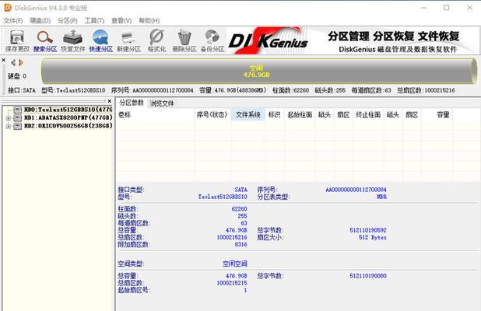The image size is (481, 311).
Task: Click the HD1 disk drive icon
Action: tap(18, 117)
